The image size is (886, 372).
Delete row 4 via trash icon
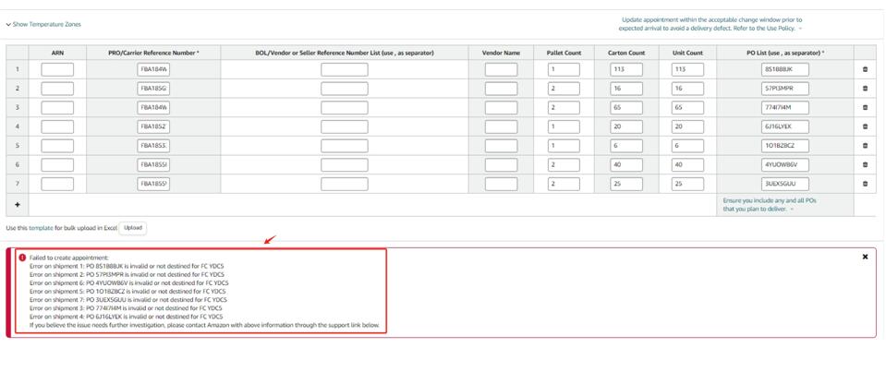pos(865,126)
